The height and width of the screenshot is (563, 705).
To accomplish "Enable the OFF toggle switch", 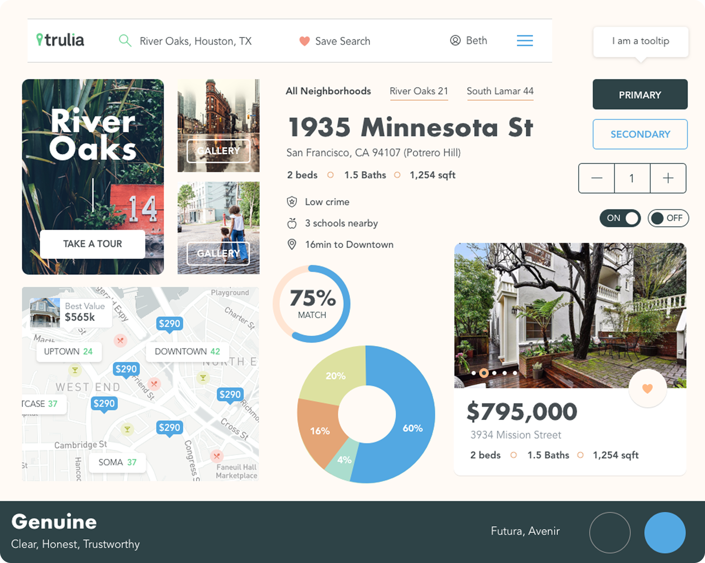I will (x=668, y=218).
